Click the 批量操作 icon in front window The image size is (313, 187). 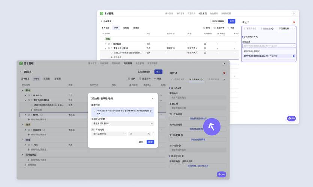[140, 79]
